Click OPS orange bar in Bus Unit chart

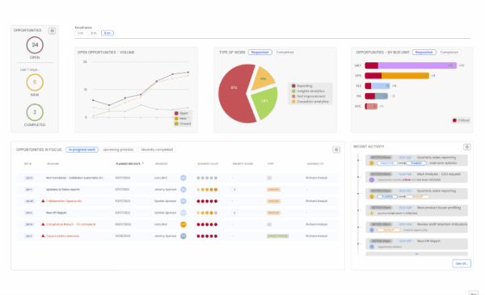405,76
